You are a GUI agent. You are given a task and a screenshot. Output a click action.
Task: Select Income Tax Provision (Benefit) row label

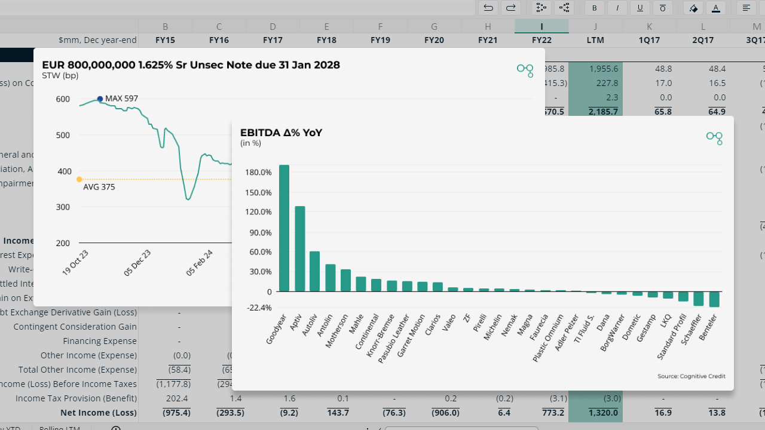pos(76,398)
